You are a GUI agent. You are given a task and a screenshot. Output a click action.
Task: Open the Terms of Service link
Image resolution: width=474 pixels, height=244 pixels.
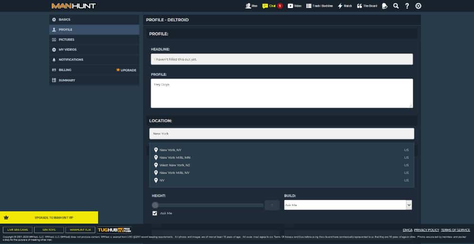(456, 230)
